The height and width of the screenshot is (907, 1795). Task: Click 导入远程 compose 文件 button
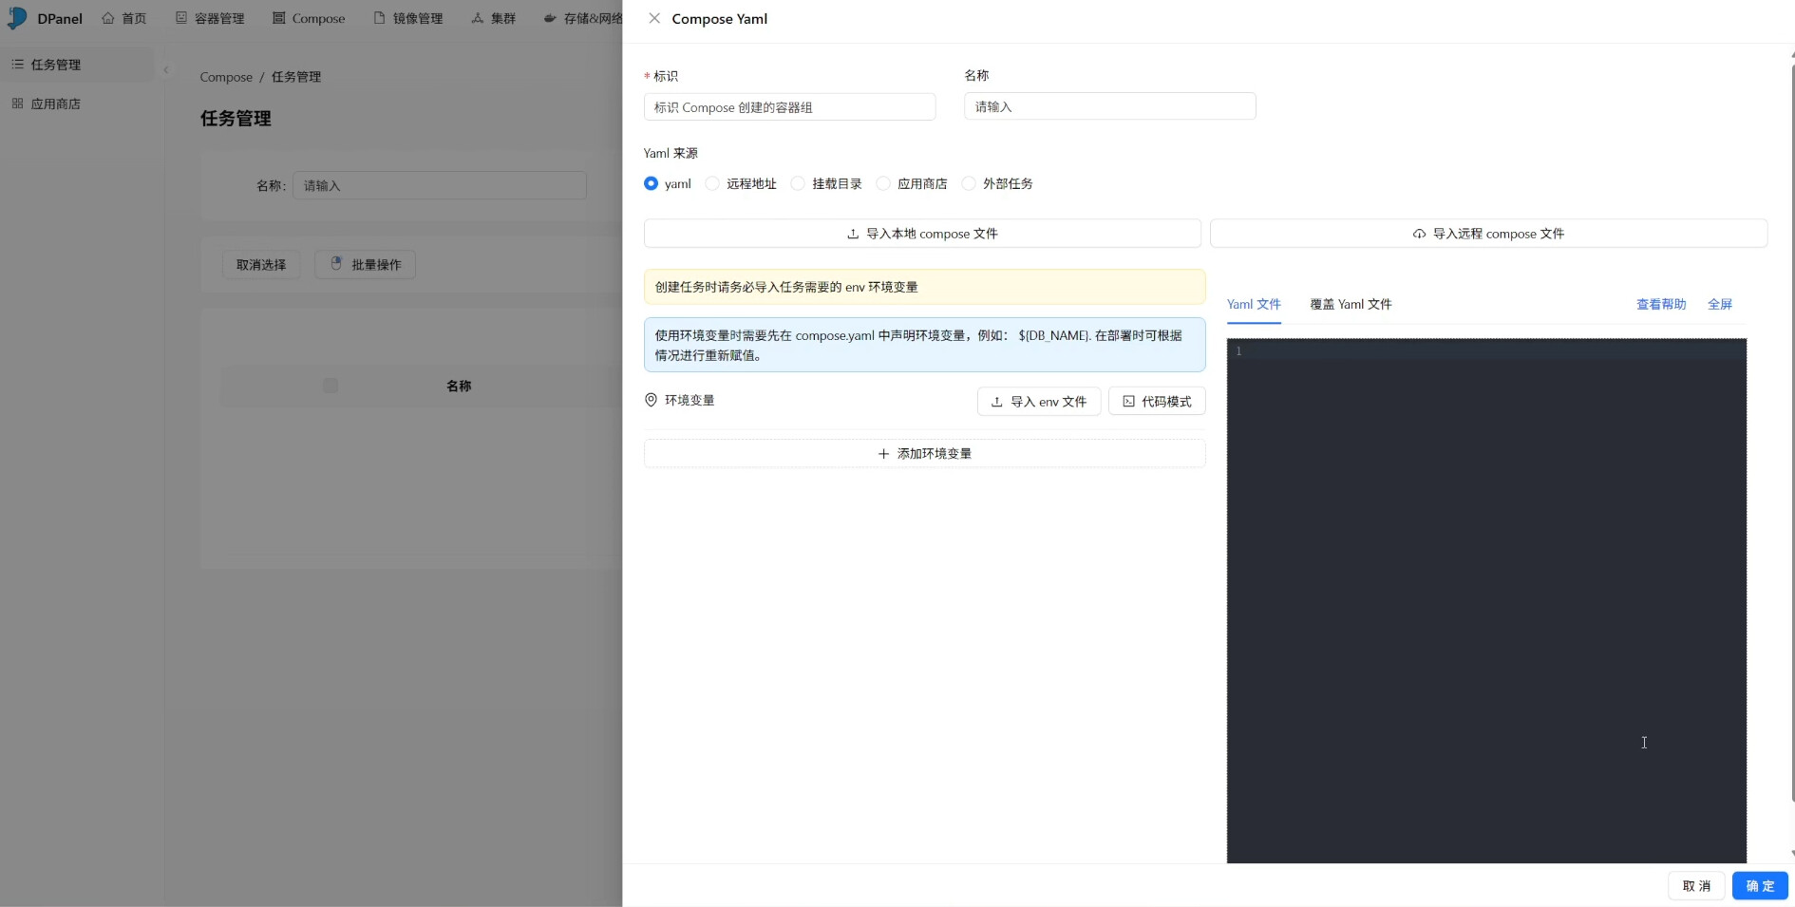click(1487, 234)
